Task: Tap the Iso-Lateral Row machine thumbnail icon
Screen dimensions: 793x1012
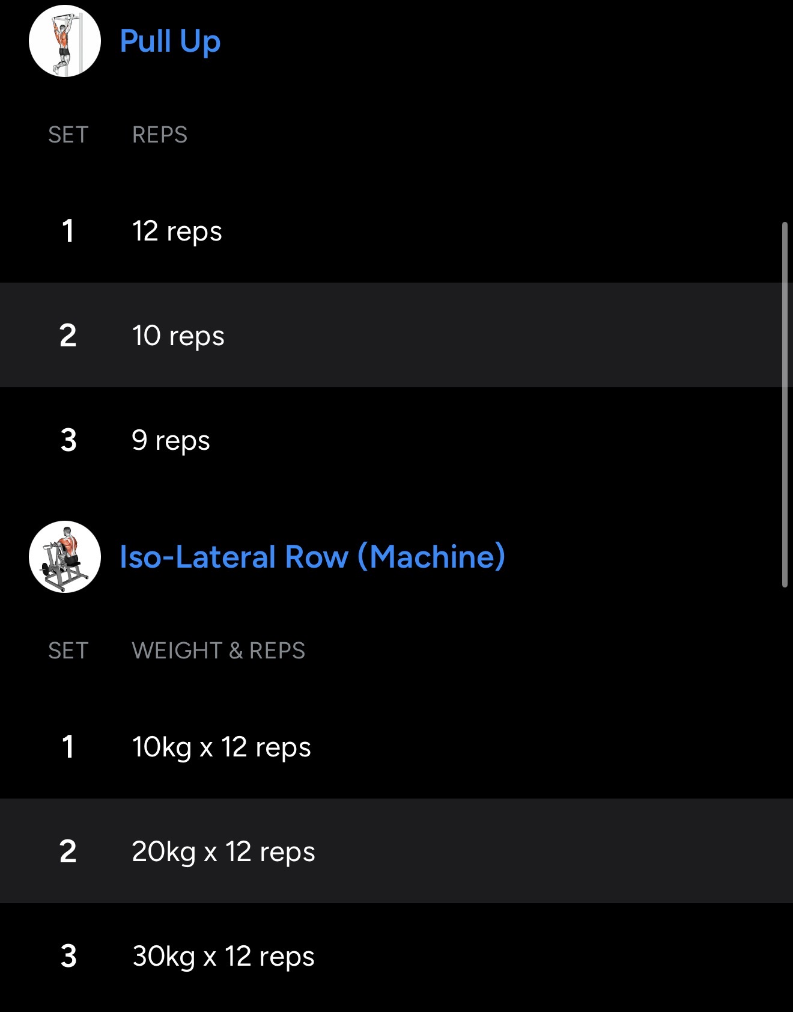Action: pos(65,557)
